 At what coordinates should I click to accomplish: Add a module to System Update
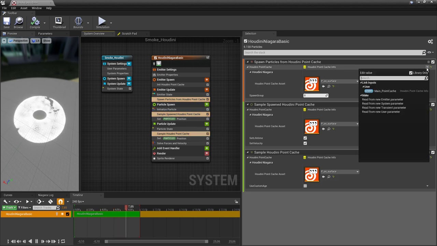click(129, 84)
